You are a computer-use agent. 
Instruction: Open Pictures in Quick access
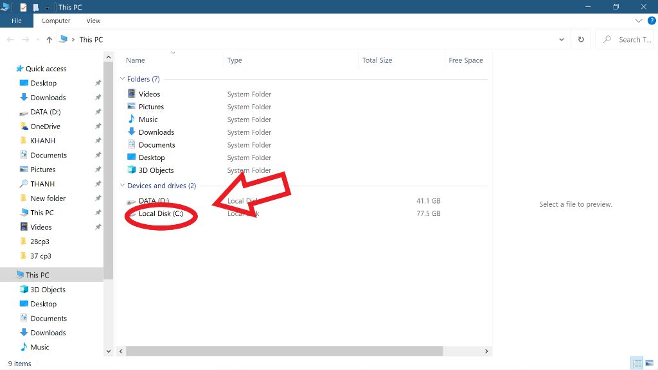pos(43,170)
